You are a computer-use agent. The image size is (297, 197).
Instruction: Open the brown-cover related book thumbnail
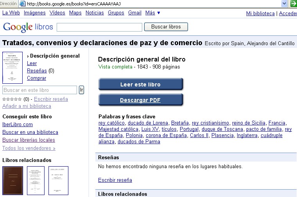pos(13,181)
